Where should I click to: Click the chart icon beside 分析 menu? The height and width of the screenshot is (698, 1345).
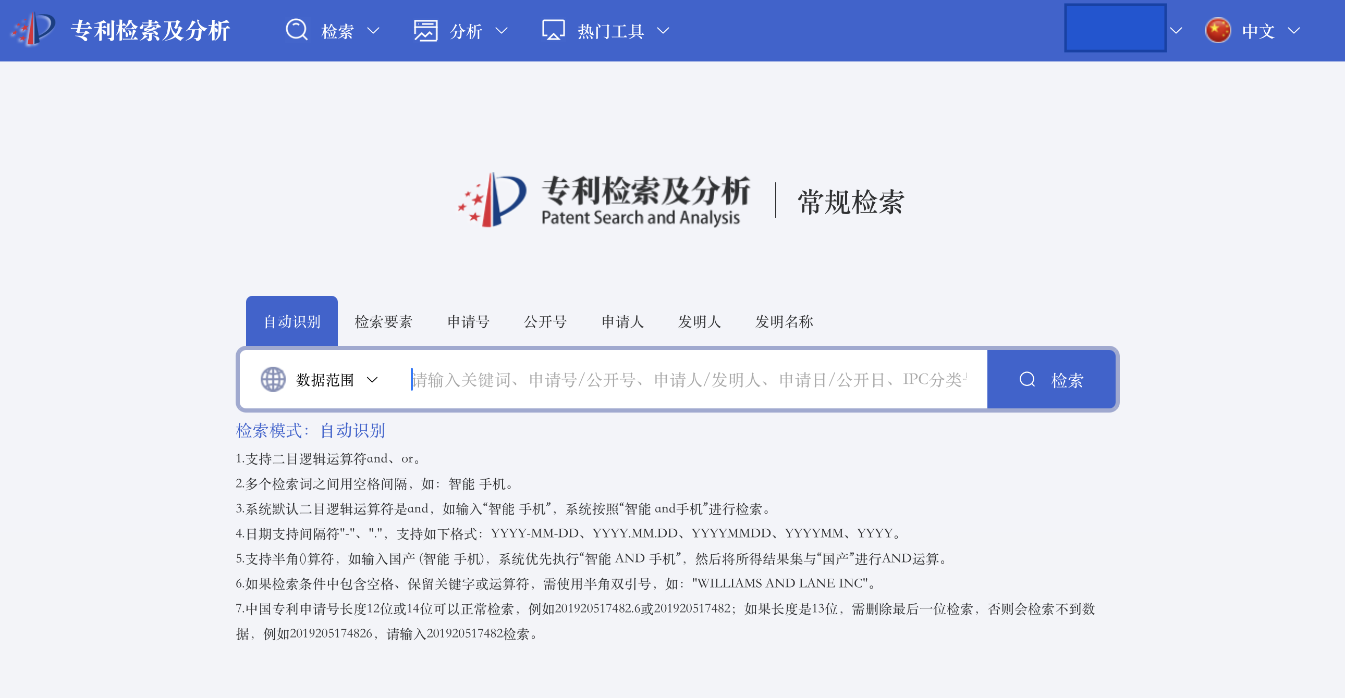pyautogui.click(x=425, y=31)
